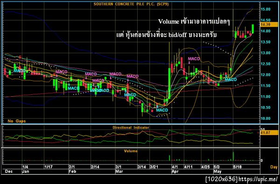Screen dimensions: 280x184
Task: Click the 10.00 price axis label
Action: click(266, 118)
